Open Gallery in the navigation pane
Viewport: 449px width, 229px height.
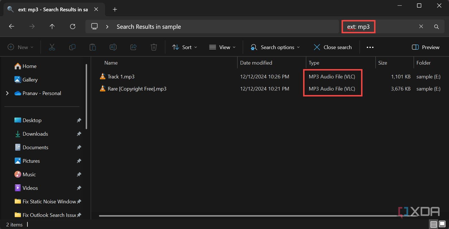[x=26, y=80]
